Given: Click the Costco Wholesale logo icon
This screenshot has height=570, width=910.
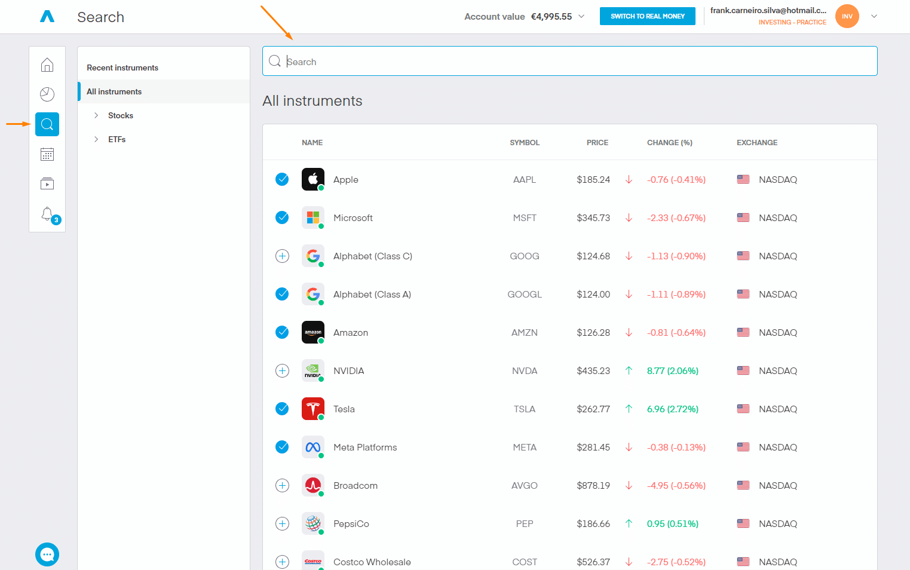Looking at the screenshot, I should [x=313, y=560].
